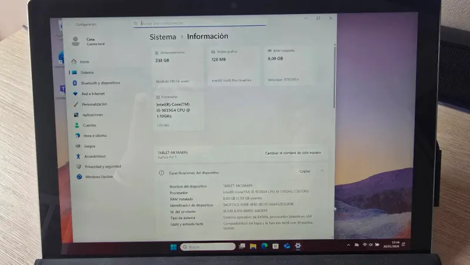
Task: Open Bluetooth y dispositivos settings
Action: coord(100,83)
